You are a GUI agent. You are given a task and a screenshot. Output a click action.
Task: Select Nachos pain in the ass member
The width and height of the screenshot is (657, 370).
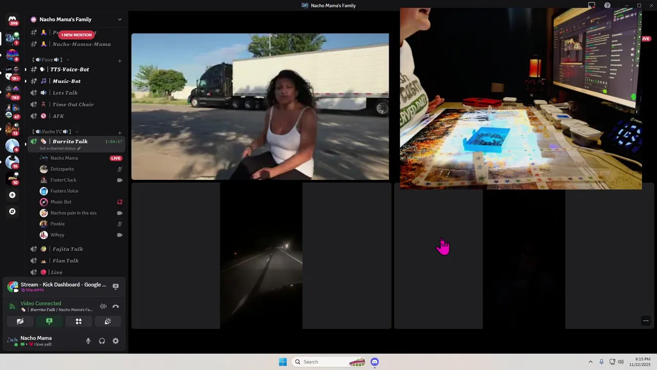(x=81, y=213)
